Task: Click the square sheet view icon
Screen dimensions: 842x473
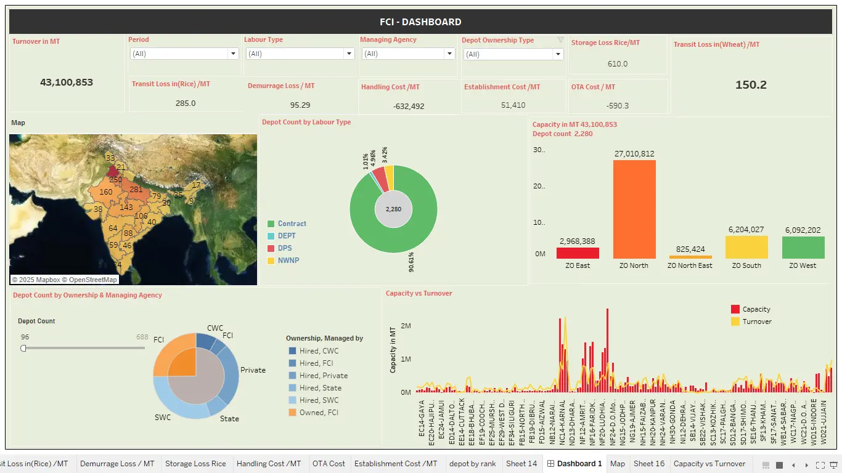Action: click(779, 465)
